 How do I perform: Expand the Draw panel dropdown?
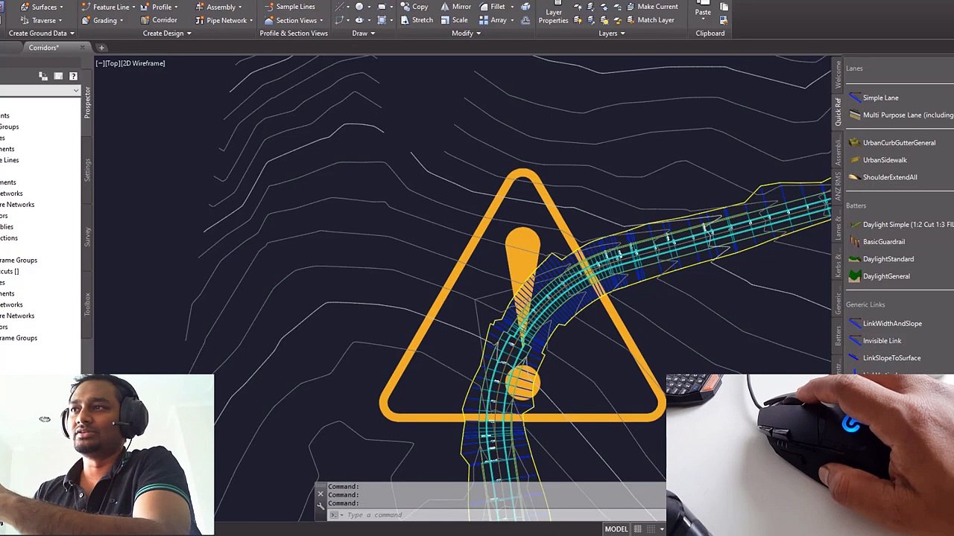click(363, 33)
